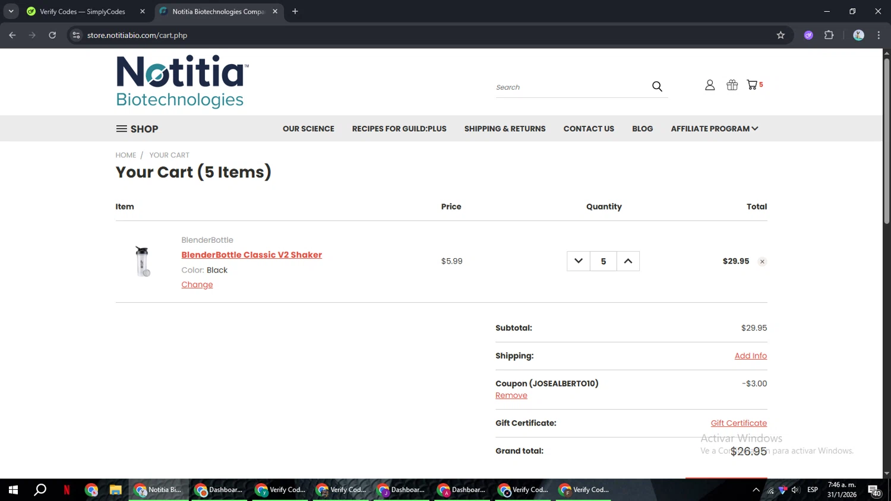Click the Grand total amount $26.95

pyautogui.click(x=748, y=452)
